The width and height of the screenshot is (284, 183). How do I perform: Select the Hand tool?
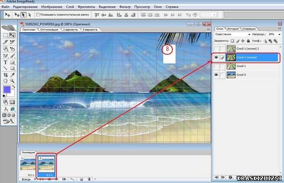[5, 81]
